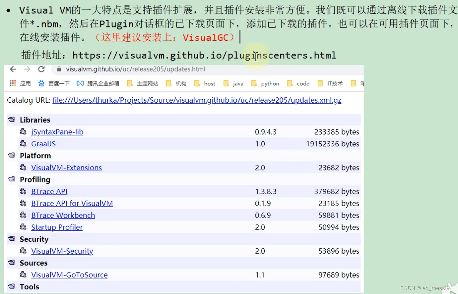Click Startup Profiler size 50994 bytes
458x294 pixels.
(339, 227)
